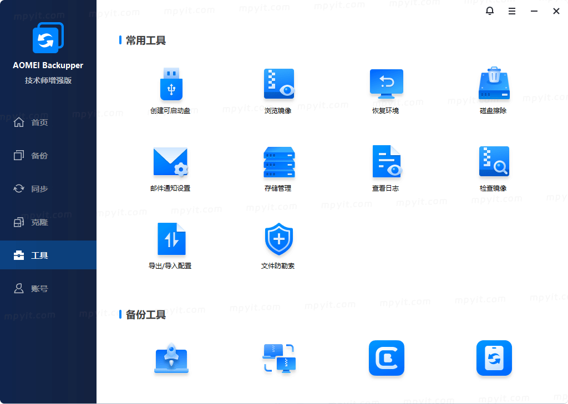Viewport: 568px width, 404px height.
Task: Launch the 恢复环境 monitor icon
Action: click(x=386, y=84)
